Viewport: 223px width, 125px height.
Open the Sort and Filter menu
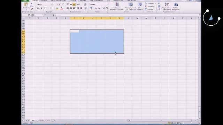[167, 6]
